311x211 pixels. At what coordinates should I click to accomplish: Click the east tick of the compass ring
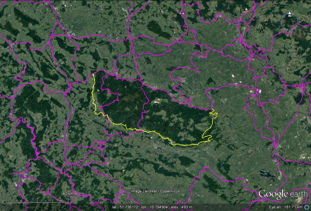coord(298,22)
